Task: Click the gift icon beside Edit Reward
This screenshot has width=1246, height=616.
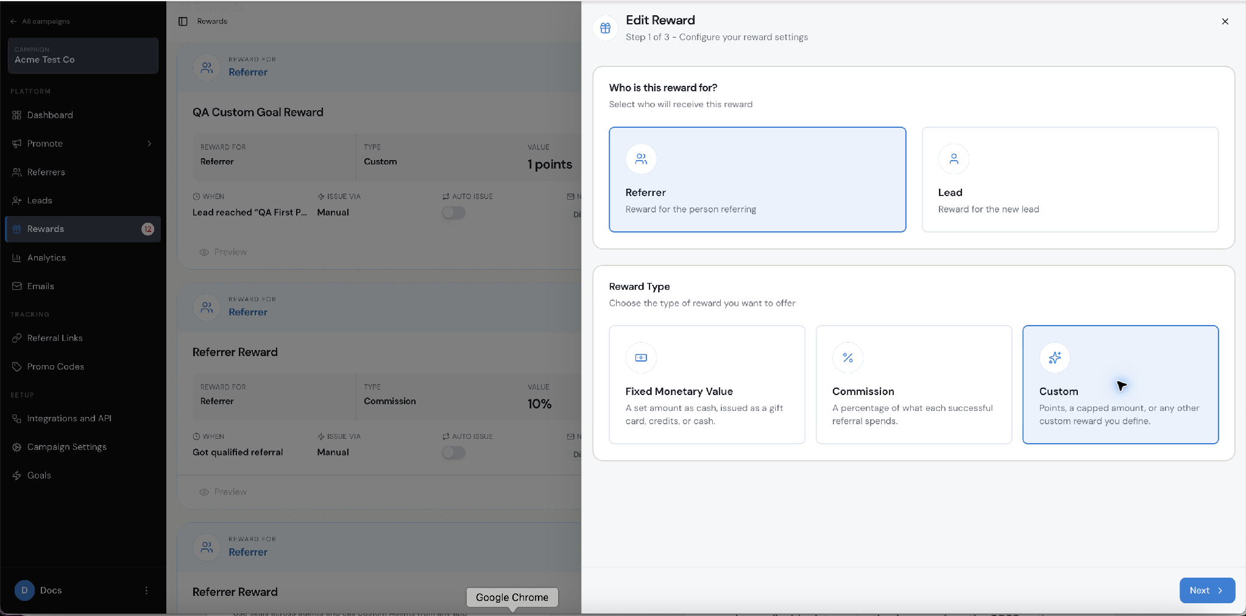Action: coord(605,28)
